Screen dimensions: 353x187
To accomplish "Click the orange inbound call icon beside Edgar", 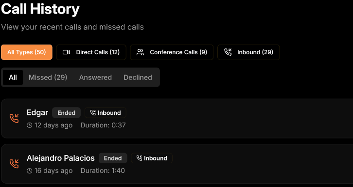I will point(14,118).
